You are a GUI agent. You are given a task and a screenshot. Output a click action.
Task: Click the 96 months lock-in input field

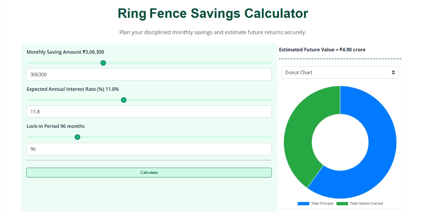pyautogui.click(x=149, y=149)
